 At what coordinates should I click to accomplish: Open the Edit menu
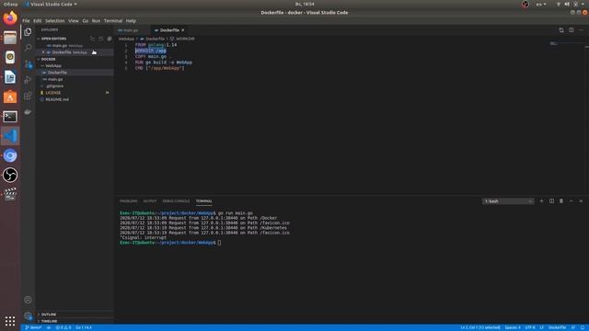[37, 20]
